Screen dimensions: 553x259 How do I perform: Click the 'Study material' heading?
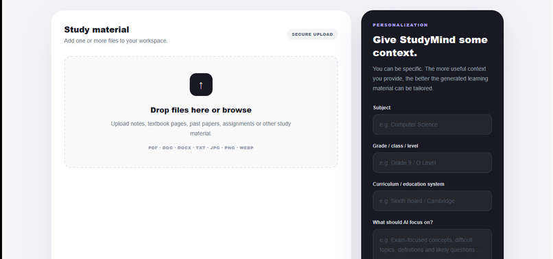pyautogui.click(x=97, y=29)
